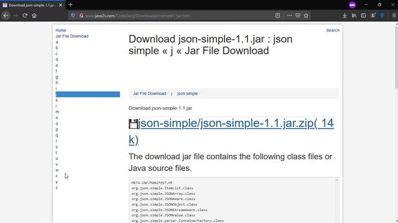Click the floppy disk save icon

coord(133,124)
